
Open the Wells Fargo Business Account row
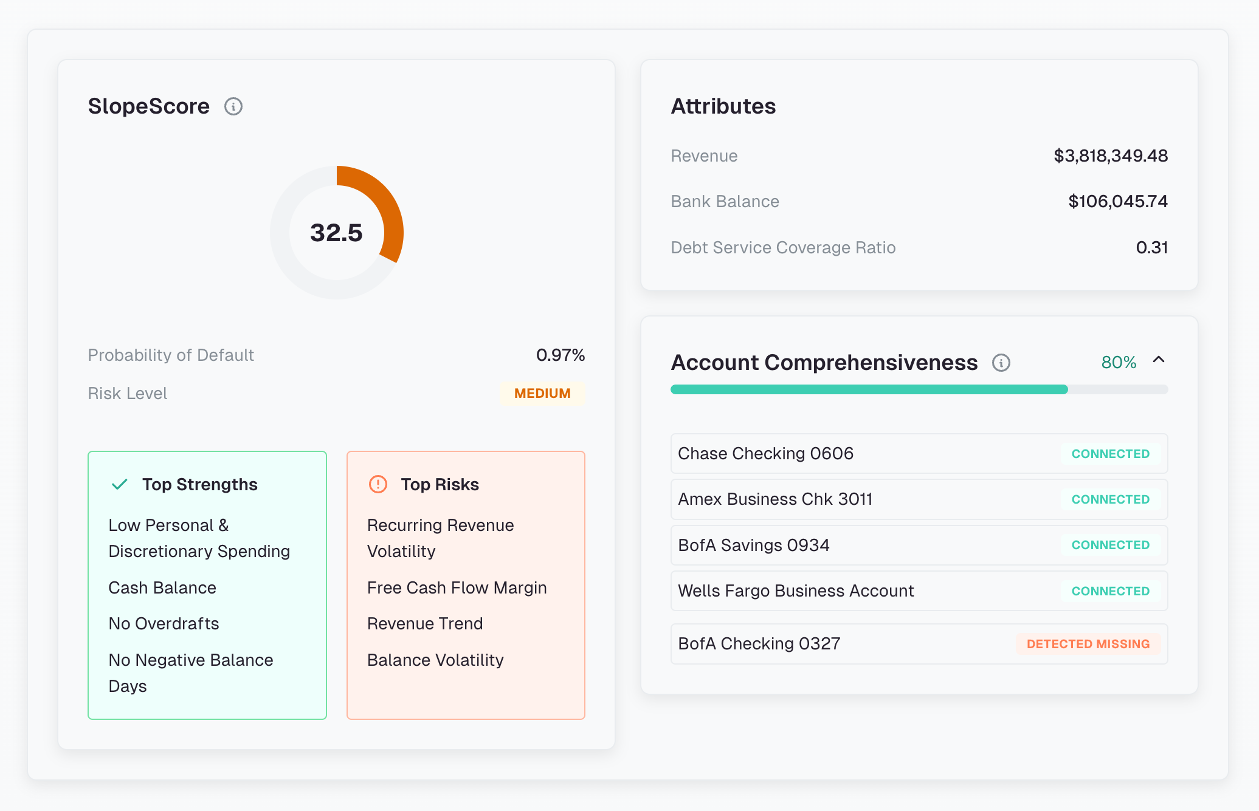pos(851,591)
